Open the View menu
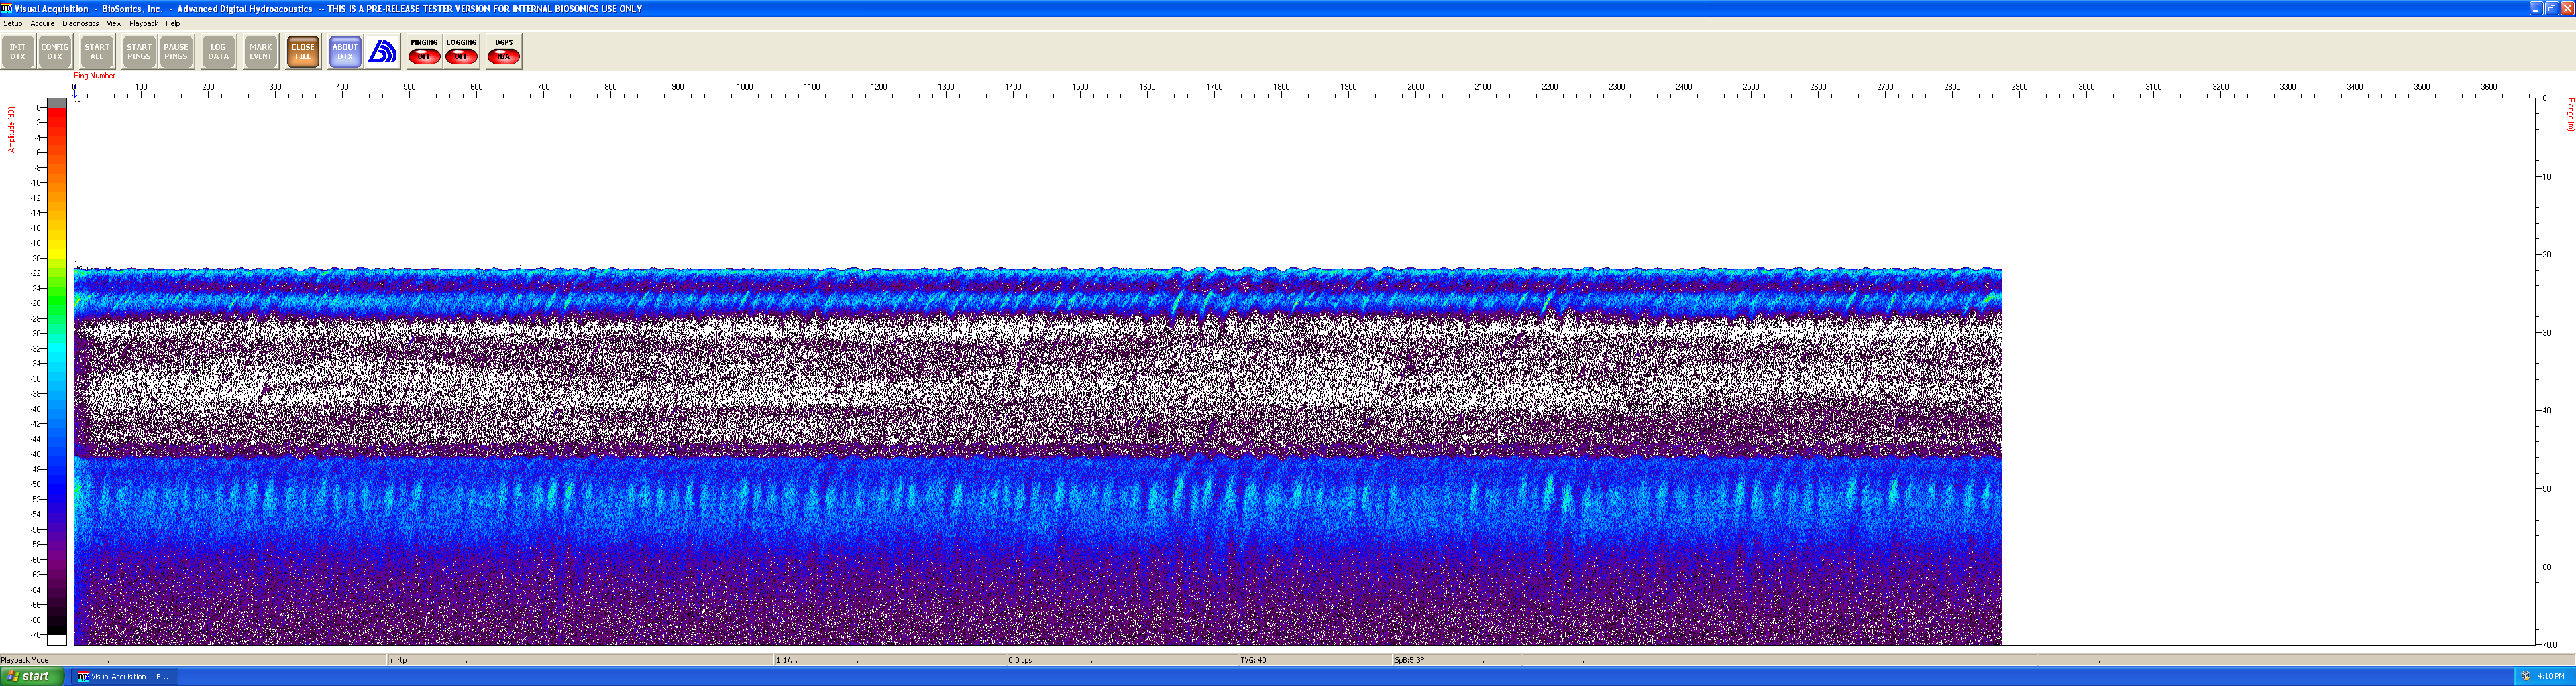 pos(114,23)
